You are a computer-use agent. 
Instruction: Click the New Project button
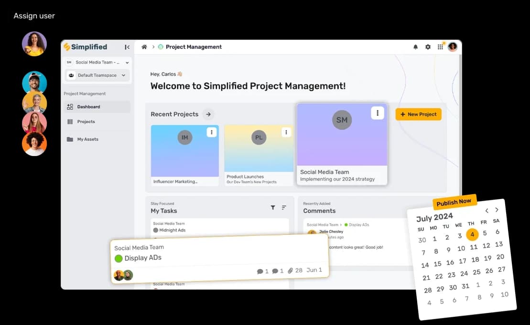pyautogui.click(x=419, y=115)
